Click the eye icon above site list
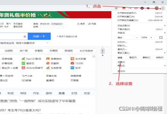 [94, 56]
